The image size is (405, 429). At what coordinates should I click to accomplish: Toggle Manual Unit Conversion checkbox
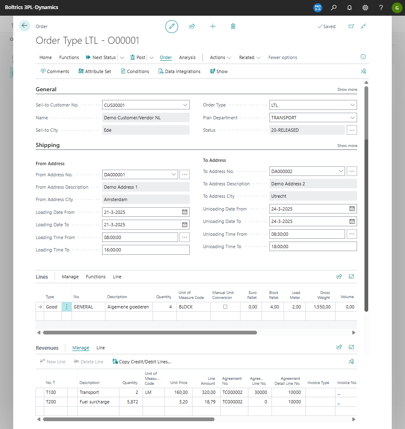coord(225,307)
